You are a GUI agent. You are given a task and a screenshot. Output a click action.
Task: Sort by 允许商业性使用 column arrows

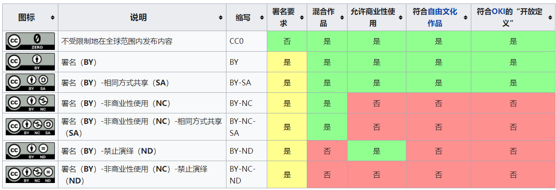coord(401,18)
